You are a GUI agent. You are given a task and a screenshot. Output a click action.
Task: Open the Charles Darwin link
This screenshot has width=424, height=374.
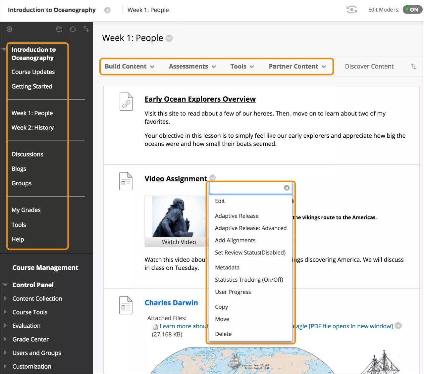(x=171, y=303)
